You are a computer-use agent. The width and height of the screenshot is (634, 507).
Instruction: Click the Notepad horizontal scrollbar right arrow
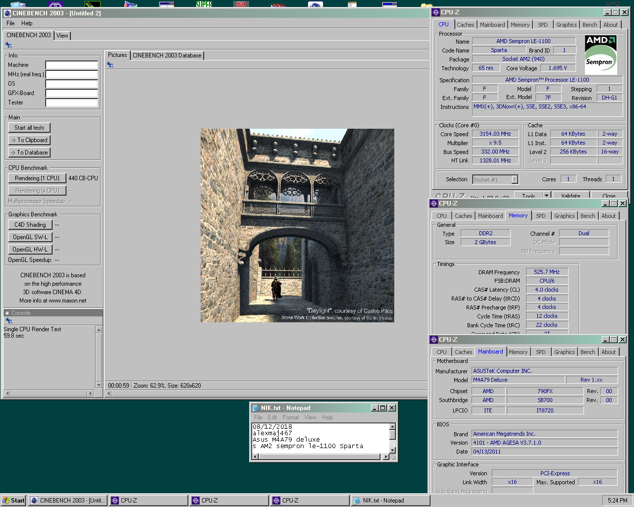tap(386, 457)
